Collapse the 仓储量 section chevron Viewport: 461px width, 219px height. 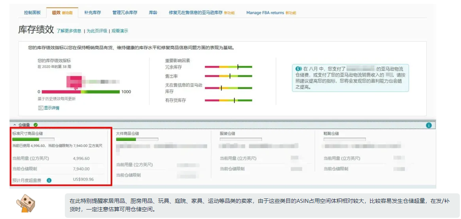point(15,125)
